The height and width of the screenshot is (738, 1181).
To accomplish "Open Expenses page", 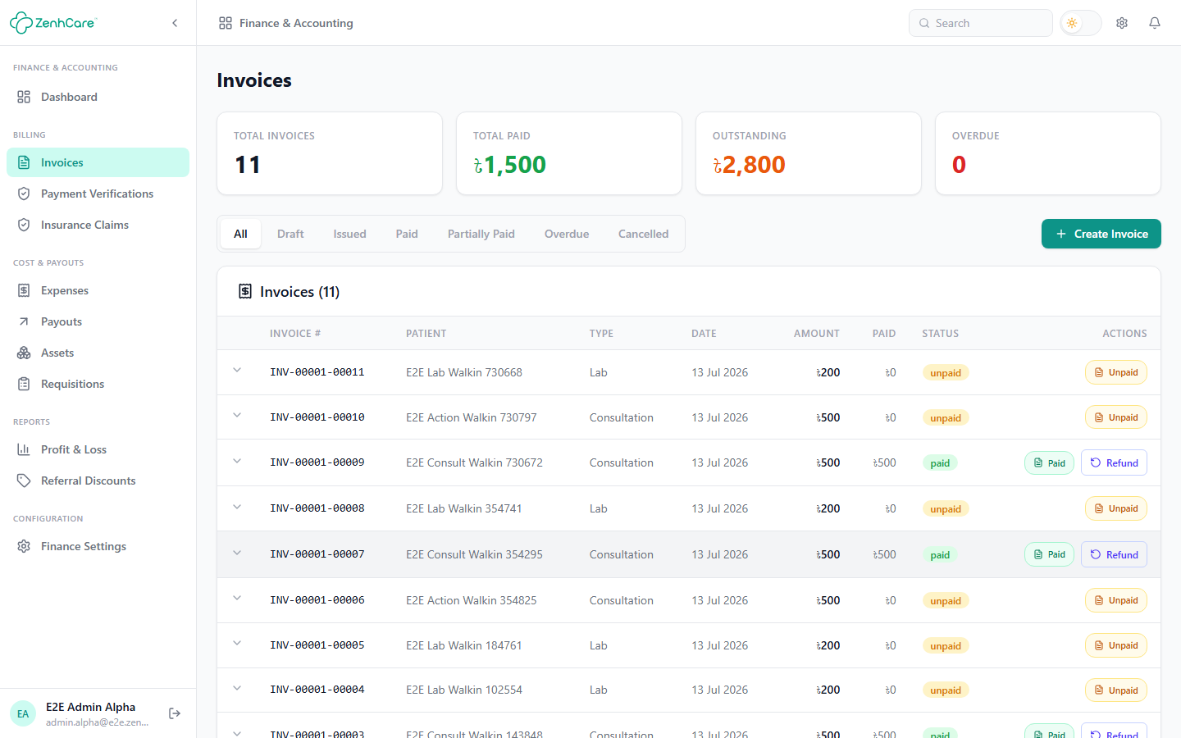I will click(98, 290).
